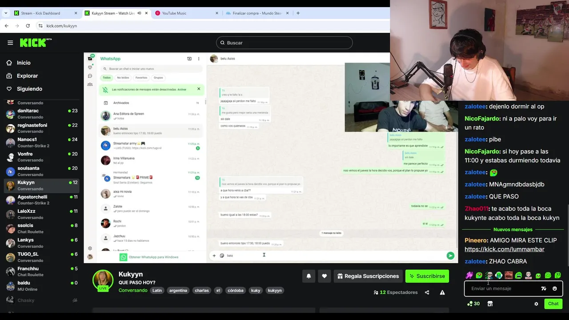Share the stream via share icon
The height and width of the screenshot is (320, 569).
(427, 292)
